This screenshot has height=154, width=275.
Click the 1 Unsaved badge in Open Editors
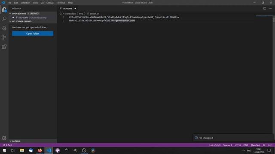point(34,13)
